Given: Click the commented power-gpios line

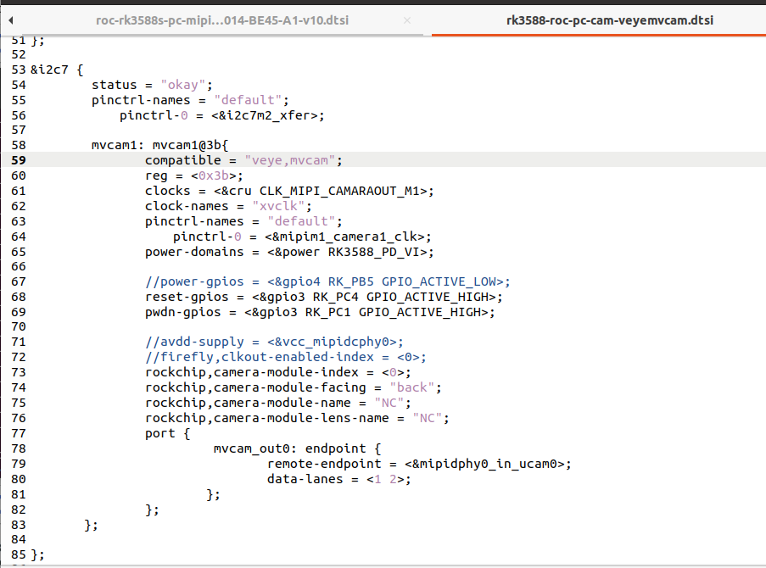Looking at the screenshot, I should [x=327, y=282].
